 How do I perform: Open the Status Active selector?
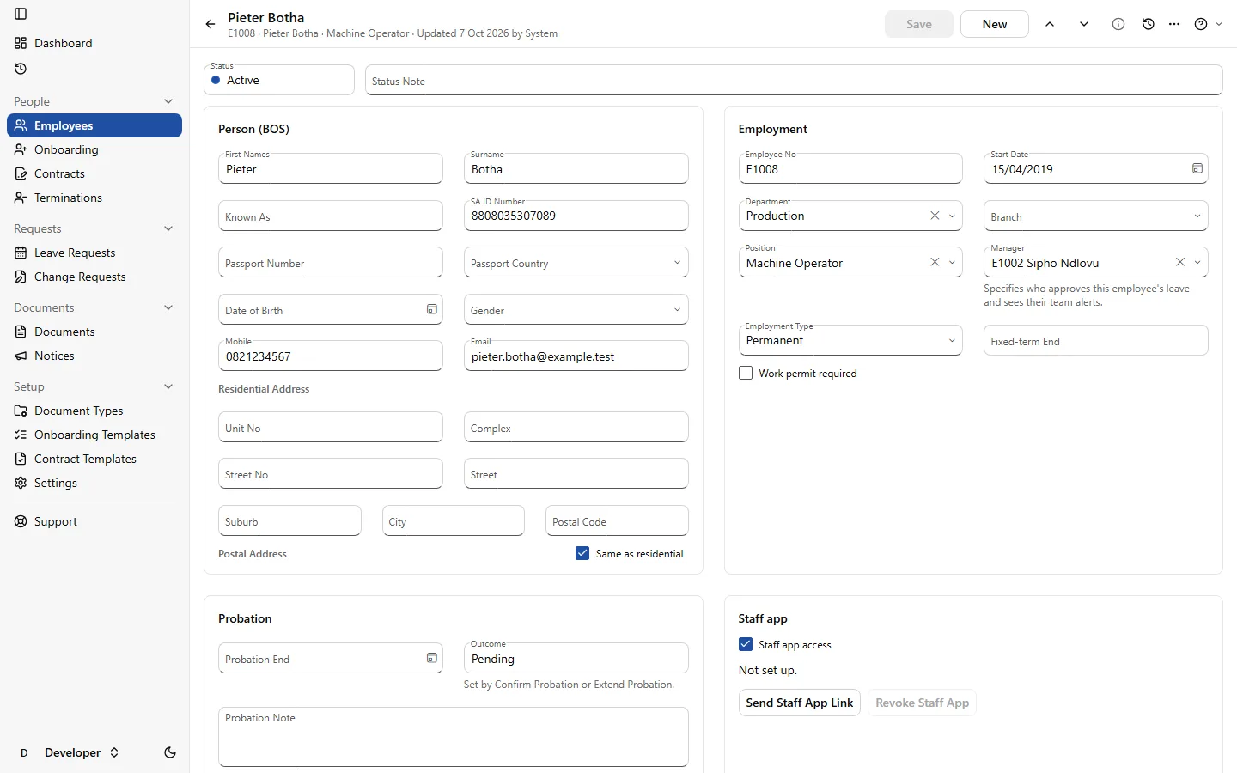click(x=279, y=80)
